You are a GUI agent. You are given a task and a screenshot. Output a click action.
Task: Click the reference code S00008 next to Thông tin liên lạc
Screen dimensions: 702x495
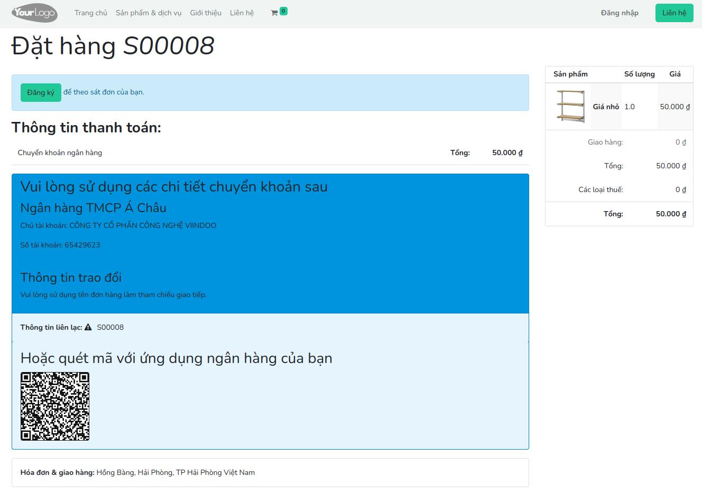click(110, 327)
